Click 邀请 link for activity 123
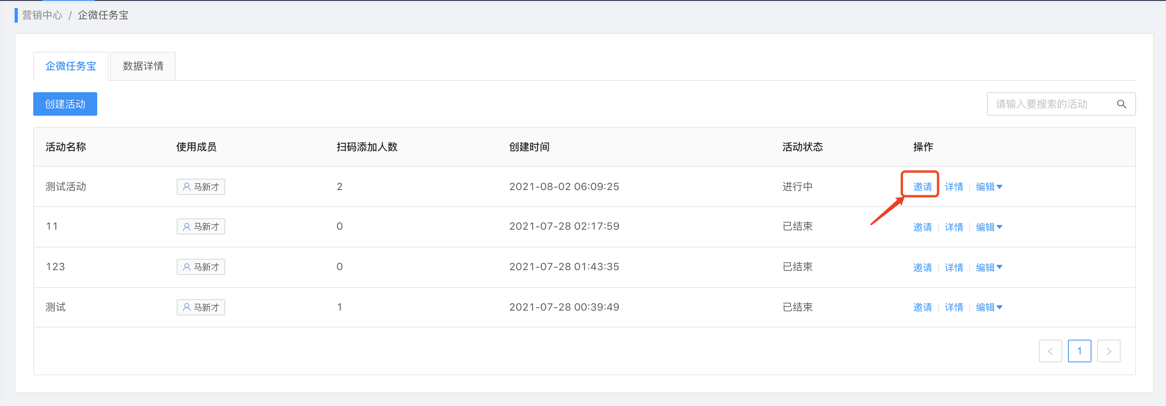1166x406 pixels. 922,267
